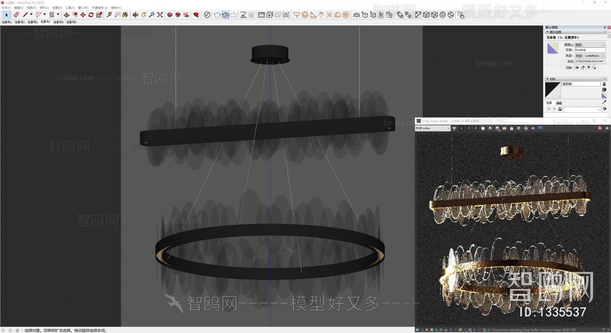Select the pink Eraser tool

[16, 15]
